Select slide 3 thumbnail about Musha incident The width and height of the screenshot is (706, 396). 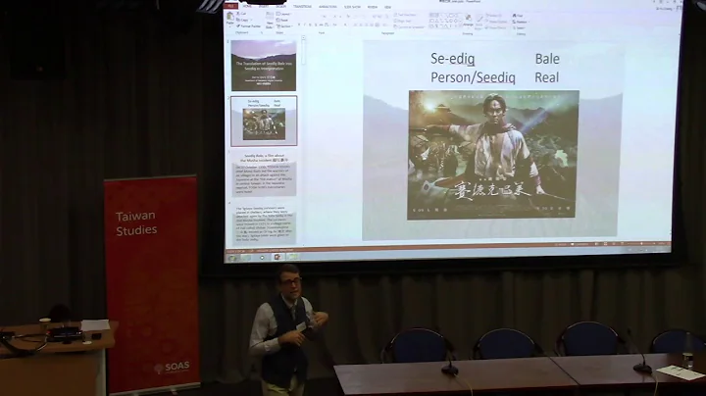[x=265, y=174]
